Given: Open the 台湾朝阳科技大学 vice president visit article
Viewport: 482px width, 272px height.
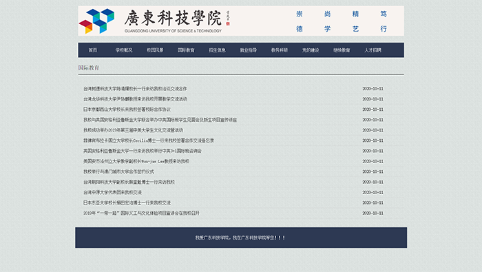Looking at the screenshot, I should [x=129, y=182].
